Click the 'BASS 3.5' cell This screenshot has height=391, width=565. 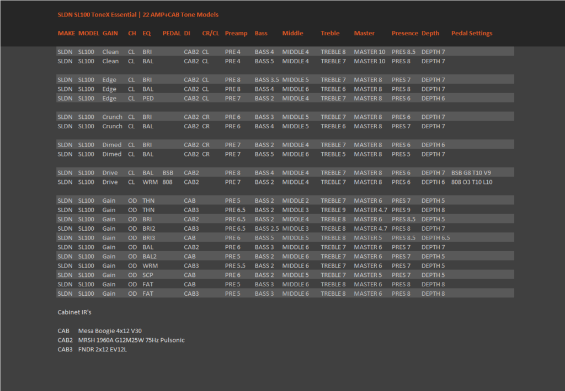click(x=266, y=80)
